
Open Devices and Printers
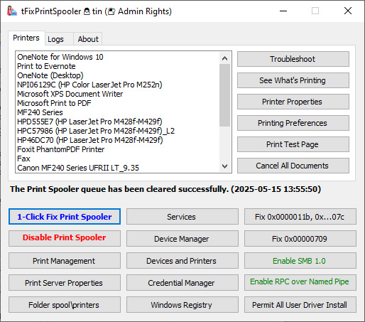click(182, 261)
